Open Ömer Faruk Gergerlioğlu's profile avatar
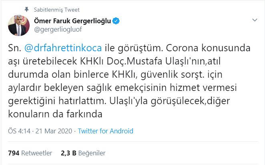Image resolution: width=265 pixels, height=165 pixels. click(x=18, y=25)
